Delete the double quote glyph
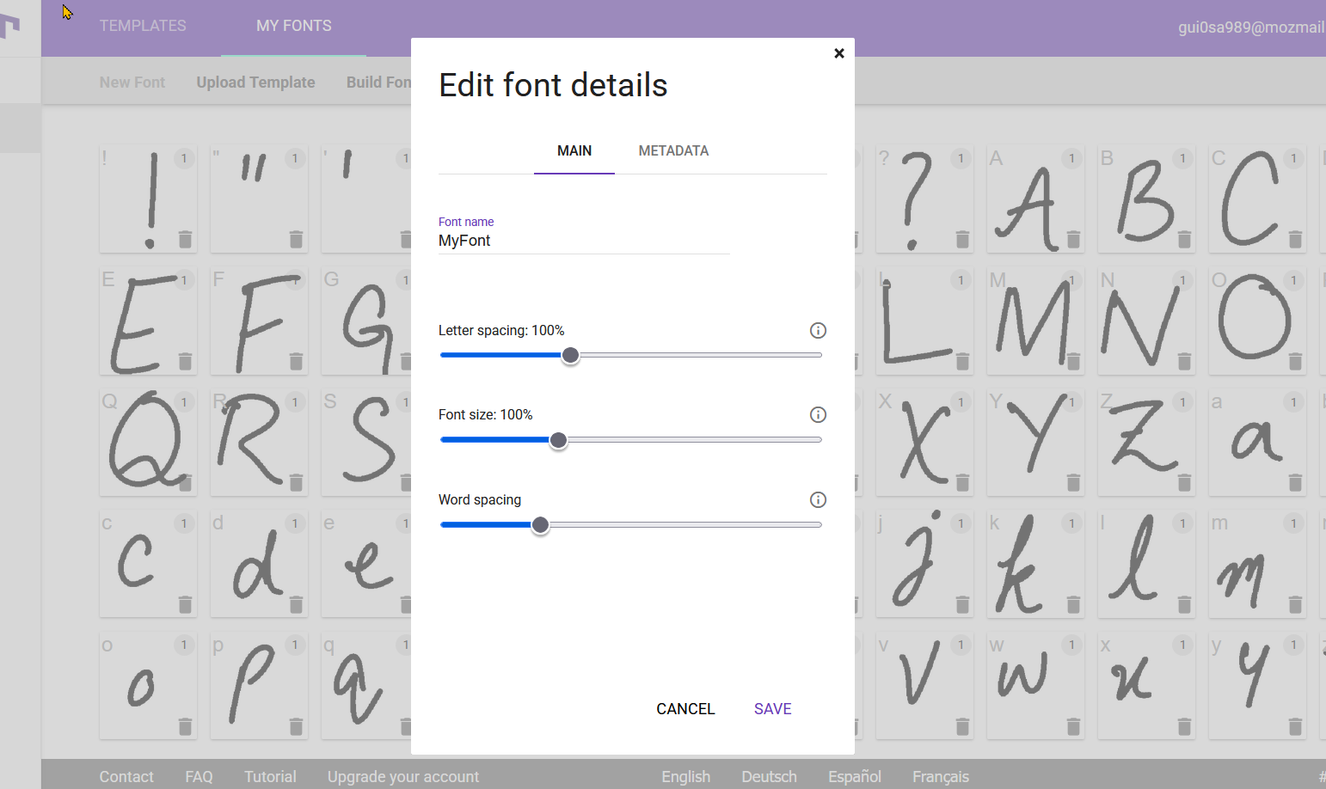The image size is (1326, 789). [x=296, y=239]
